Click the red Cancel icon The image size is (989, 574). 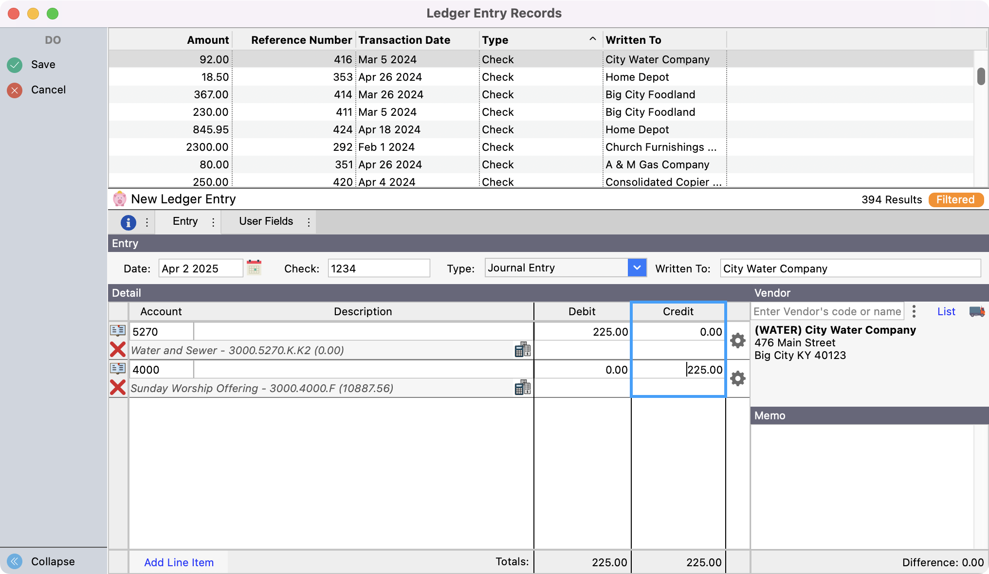(15, 90)
